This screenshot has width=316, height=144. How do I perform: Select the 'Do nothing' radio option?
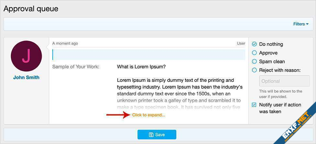(x=254, y=44)
